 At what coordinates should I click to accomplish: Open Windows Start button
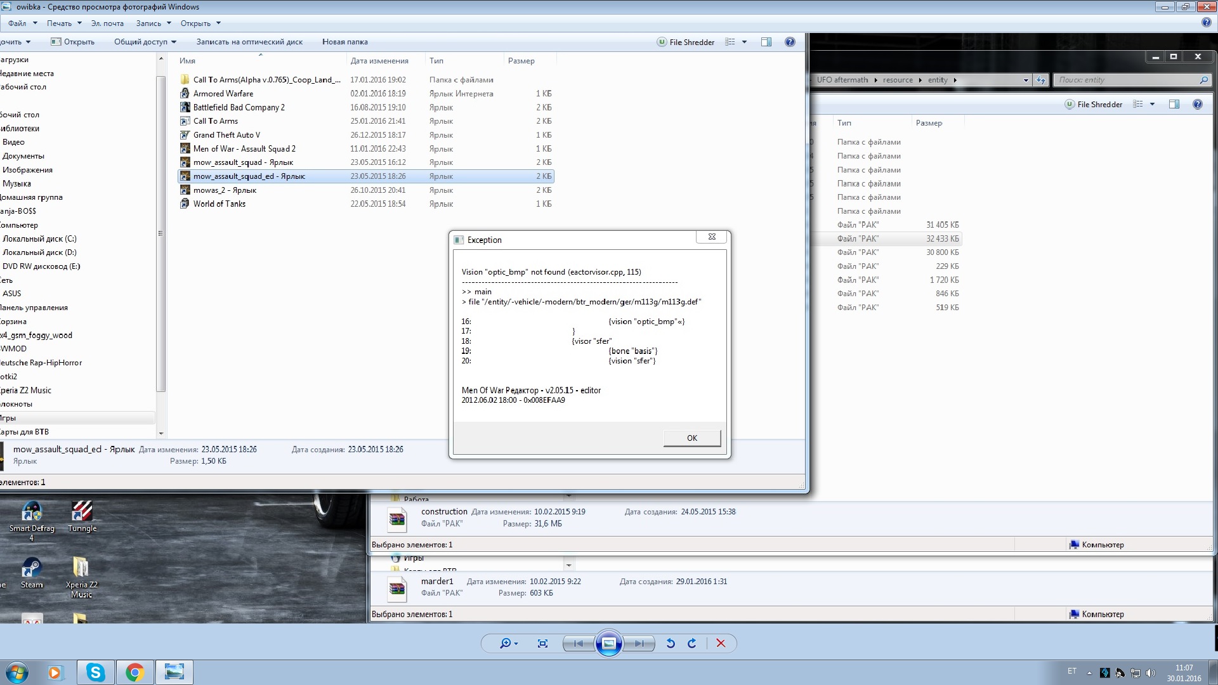(x=17, y=672)
